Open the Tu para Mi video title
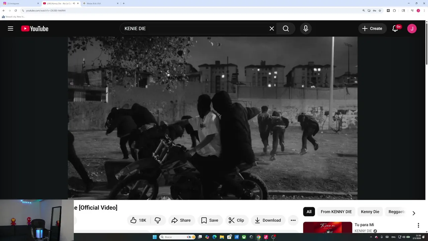Image resolution: width=428 pixels, height=241 pixels. (364, 225)
